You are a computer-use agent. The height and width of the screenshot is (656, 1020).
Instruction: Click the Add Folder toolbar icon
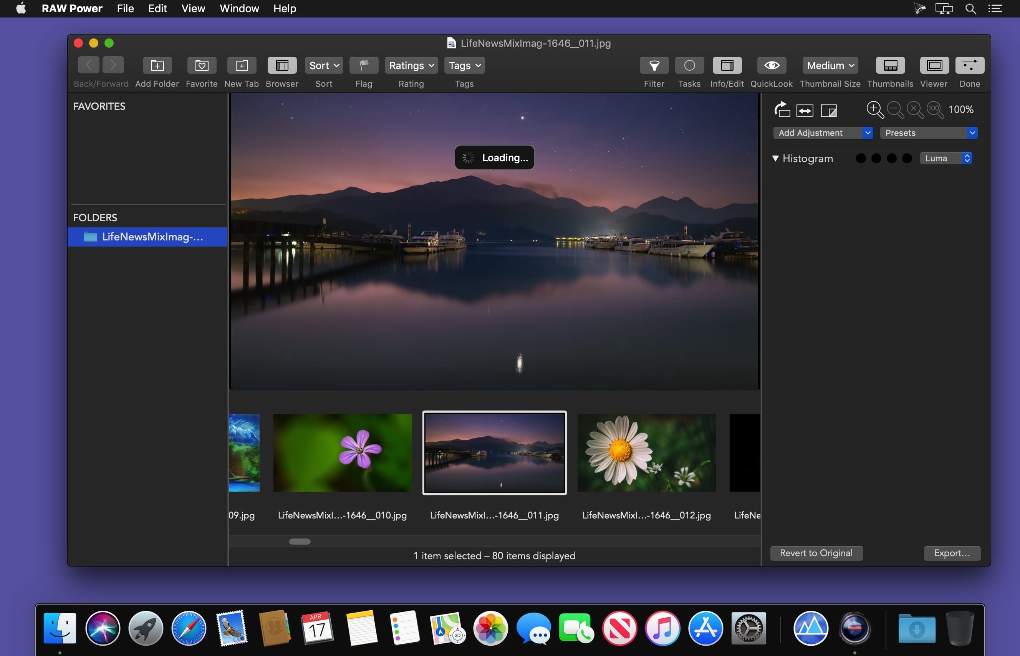(x=157, y=66)
